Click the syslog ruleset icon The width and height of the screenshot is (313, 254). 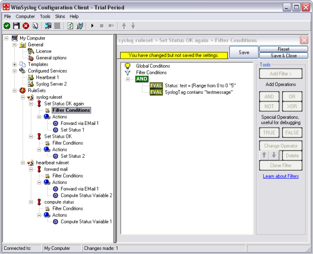(x=30, y=97)
